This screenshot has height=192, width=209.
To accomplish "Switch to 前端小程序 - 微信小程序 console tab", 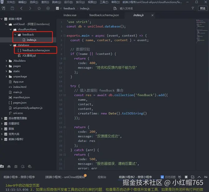I will coord(19,177).
